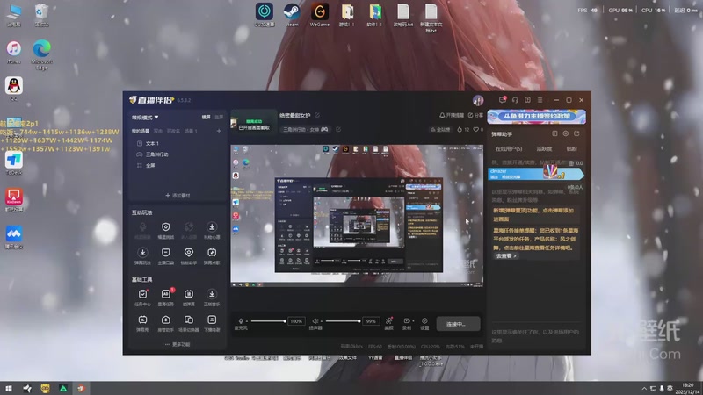Open the 全站榜 ranking button
703x395 pixels.
tap(440, 129)
